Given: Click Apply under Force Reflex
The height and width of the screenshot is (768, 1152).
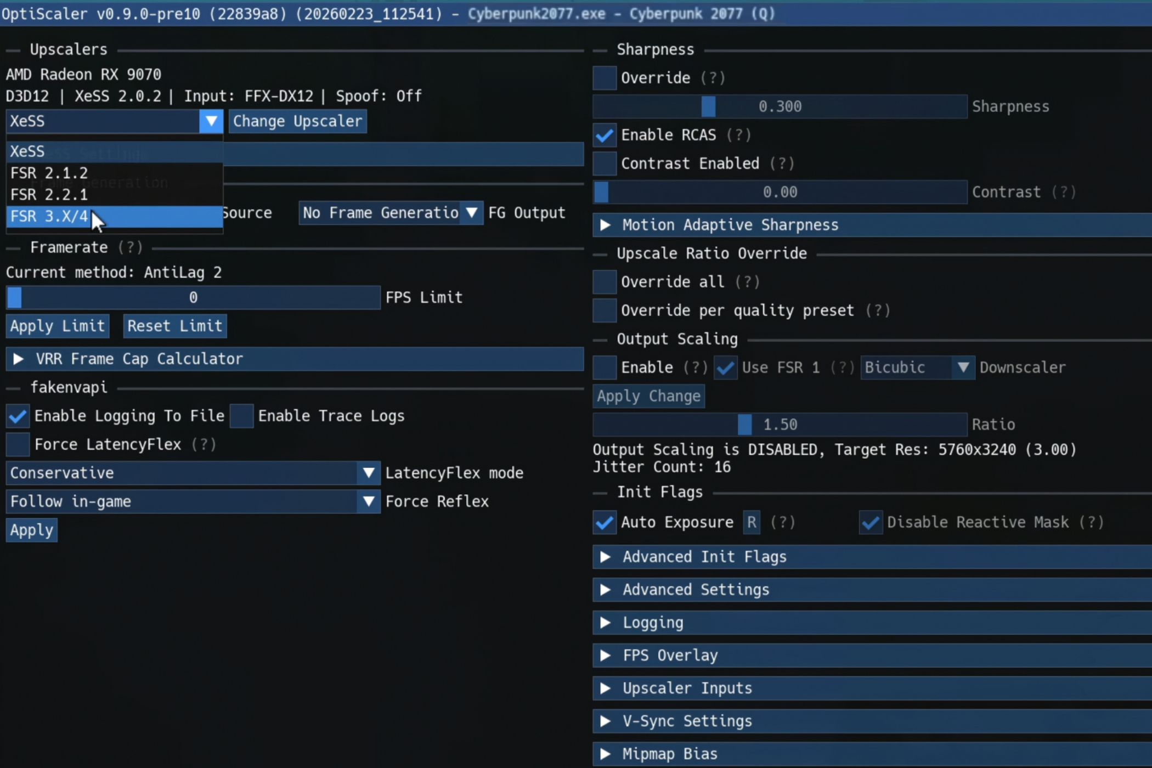Looking at the screenshot, I should coord(32,530).
